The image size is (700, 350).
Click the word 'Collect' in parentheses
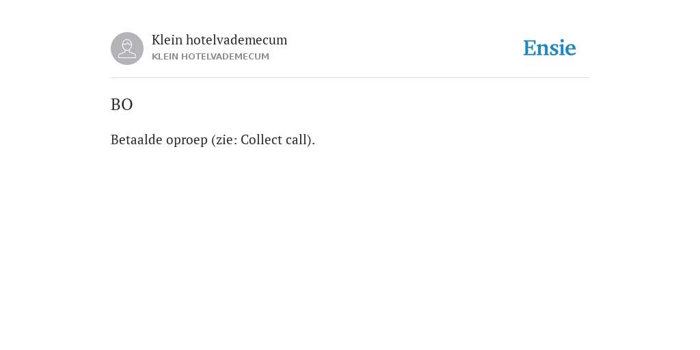pos(261,139)
